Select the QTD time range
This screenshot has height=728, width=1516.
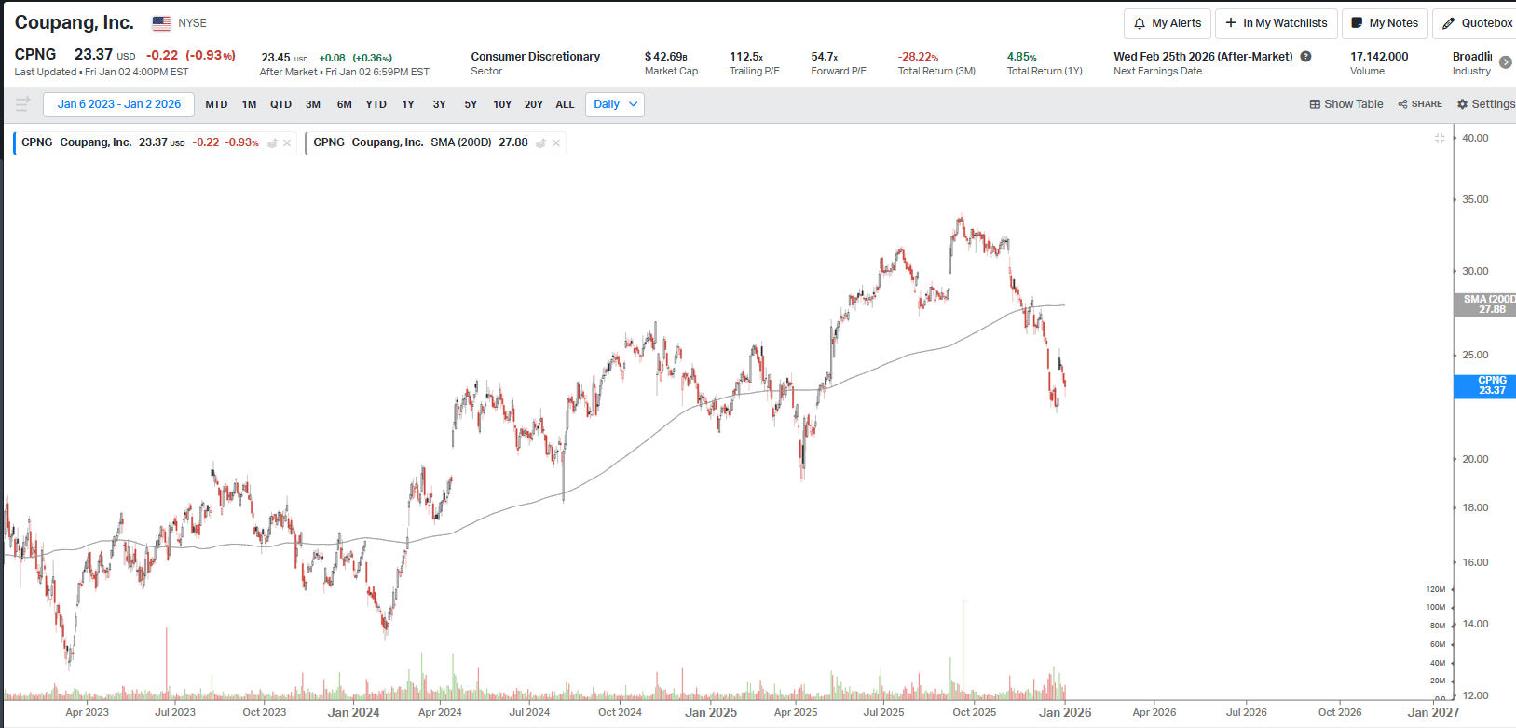click(x=280, y=104)
